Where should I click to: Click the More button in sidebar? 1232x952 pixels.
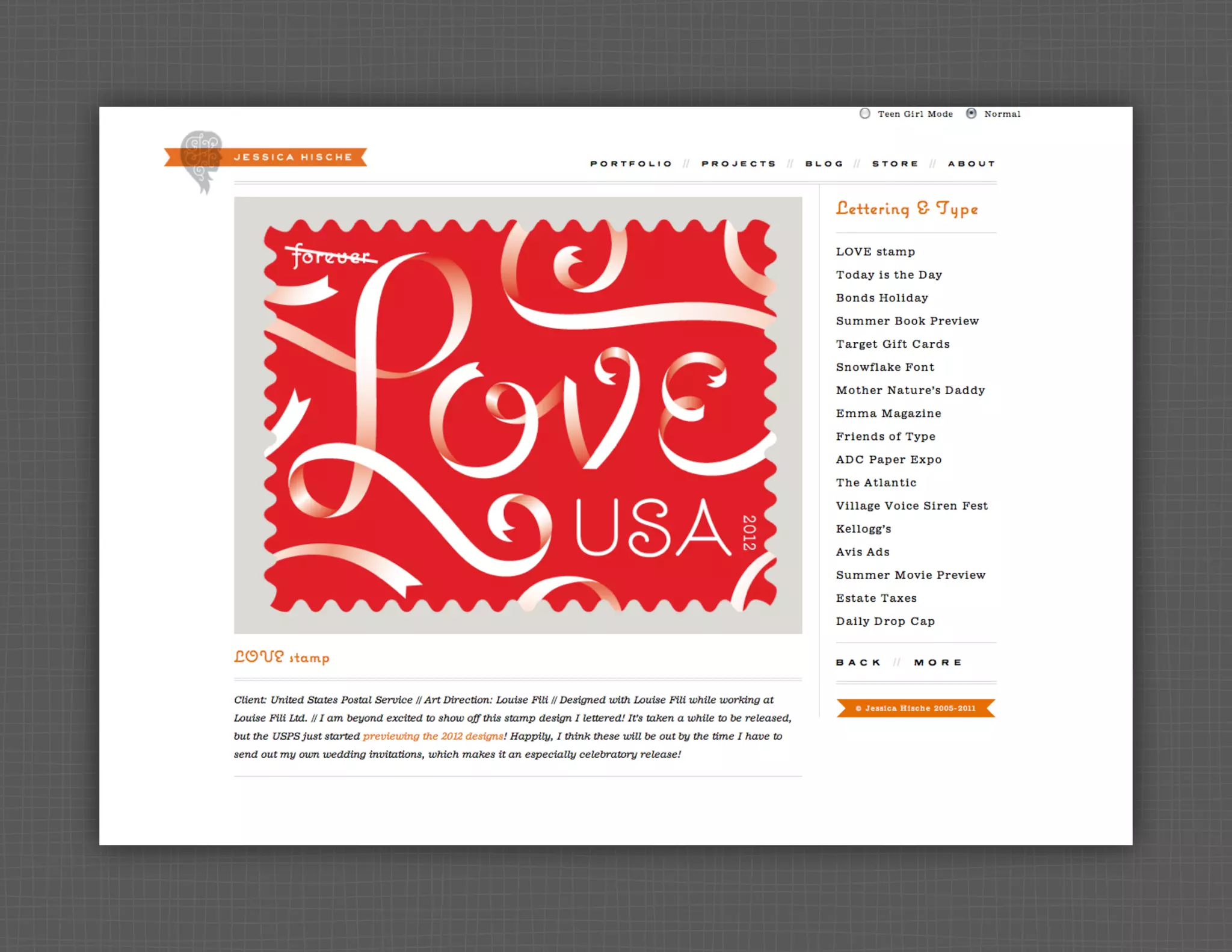point(938,663)
